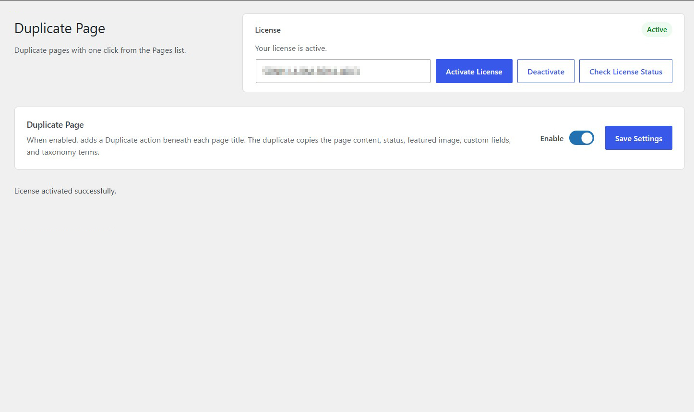694x412 pixels.
Task: Focus the license key input field
Action: click(343, 71)
